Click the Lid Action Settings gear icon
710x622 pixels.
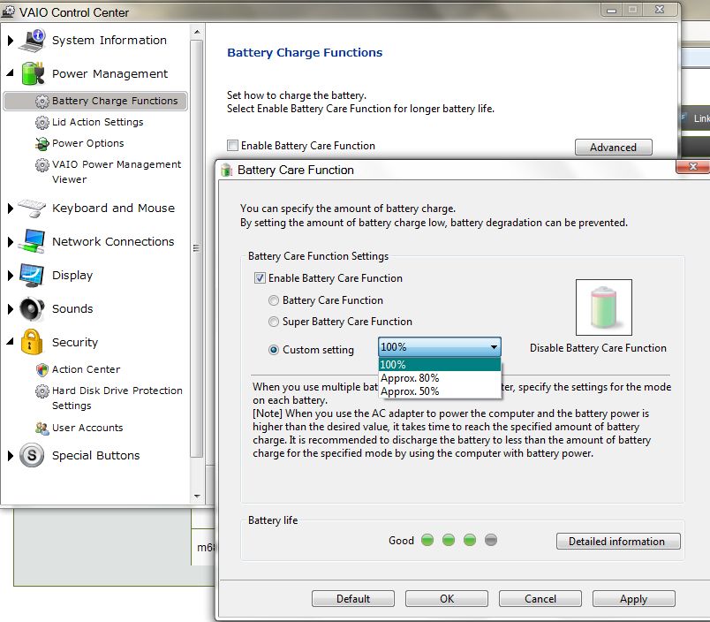click(42, 122)
